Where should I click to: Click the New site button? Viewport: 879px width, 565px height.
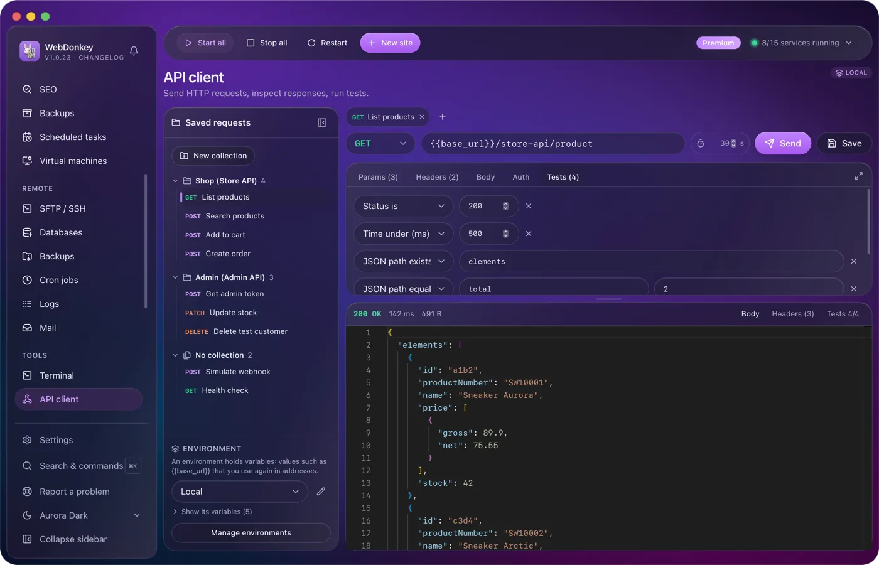click(x=390, y=43)
